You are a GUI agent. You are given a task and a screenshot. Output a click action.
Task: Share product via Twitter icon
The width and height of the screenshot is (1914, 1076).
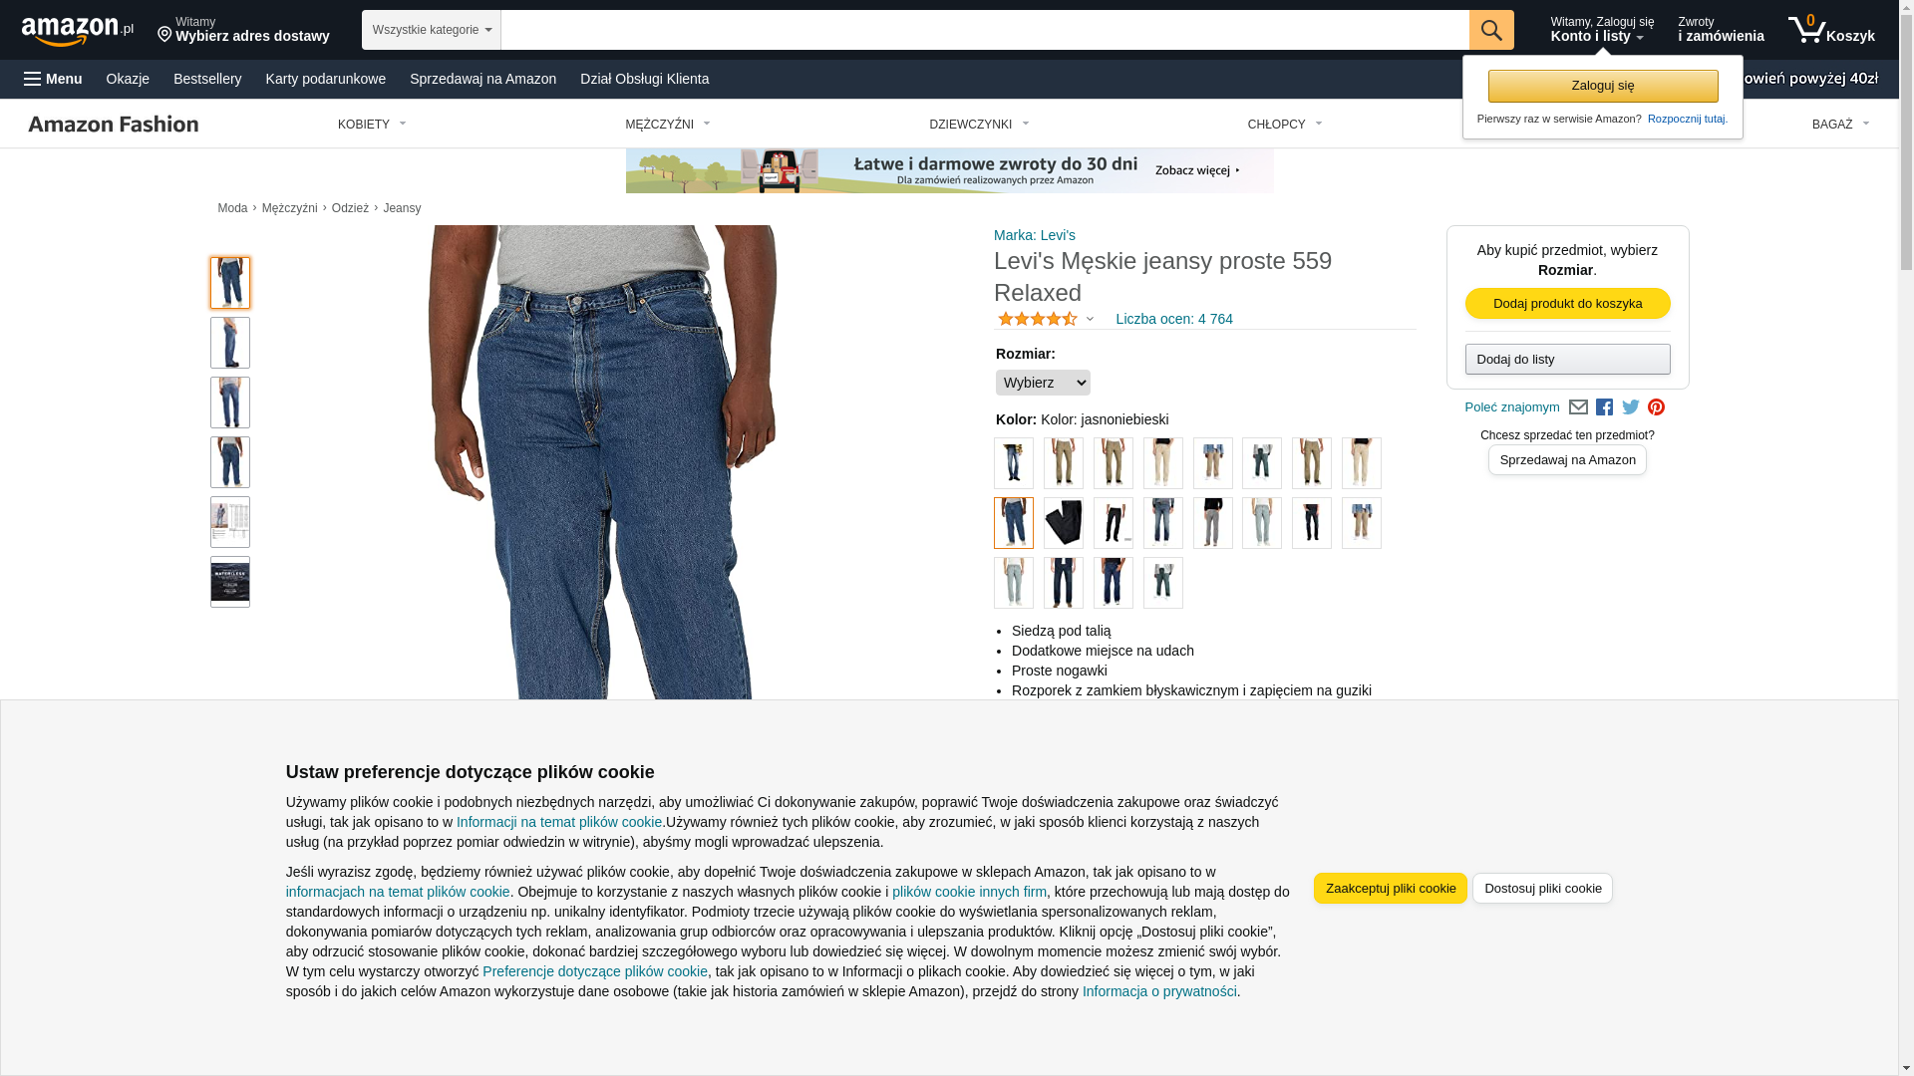[1631, 407]
